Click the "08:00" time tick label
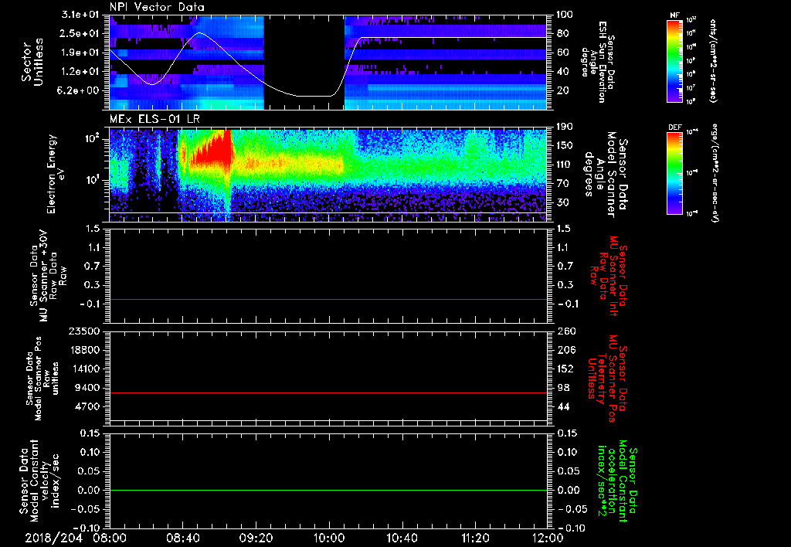Viewport: 791px width, 547px height. coord(110,539)
